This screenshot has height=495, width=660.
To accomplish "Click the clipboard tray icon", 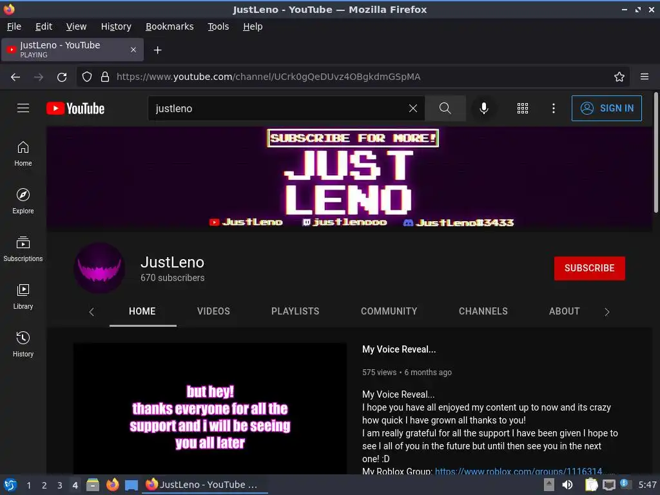I will pyautogui.click(x=592, y=485).
